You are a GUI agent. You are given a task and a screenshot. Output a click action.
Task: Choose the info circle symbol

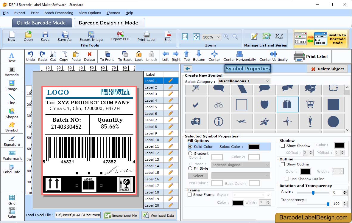point(219,122)
